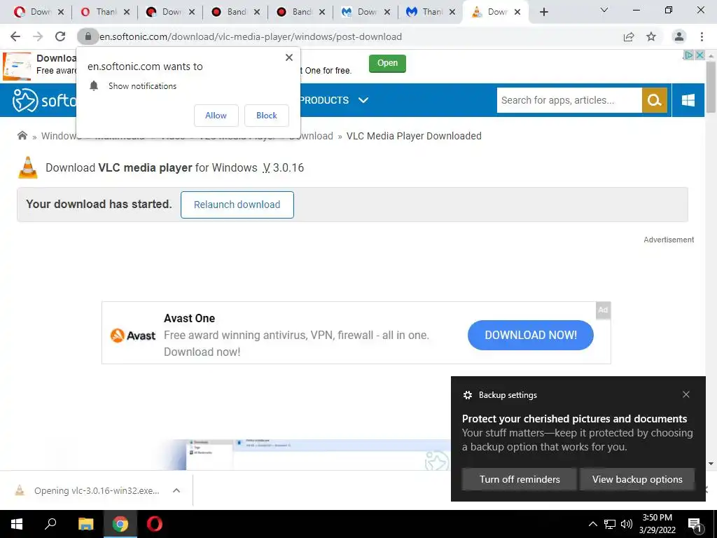
Task: Click the banner ad thumbnail image
Action: click(17, 67)
